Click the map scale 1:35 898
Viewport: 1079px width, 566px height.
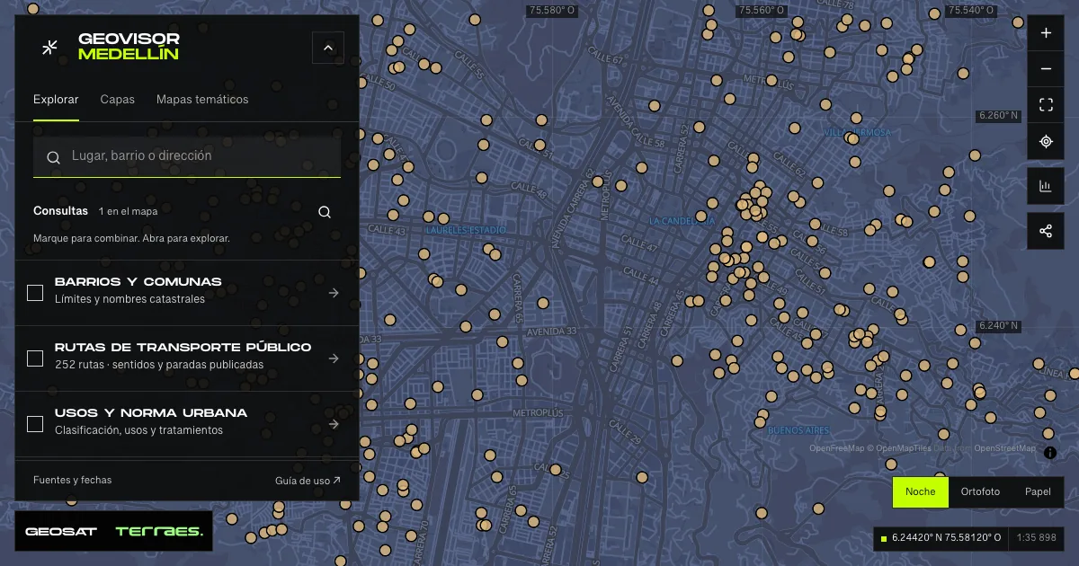click(x=1037, y=538)
